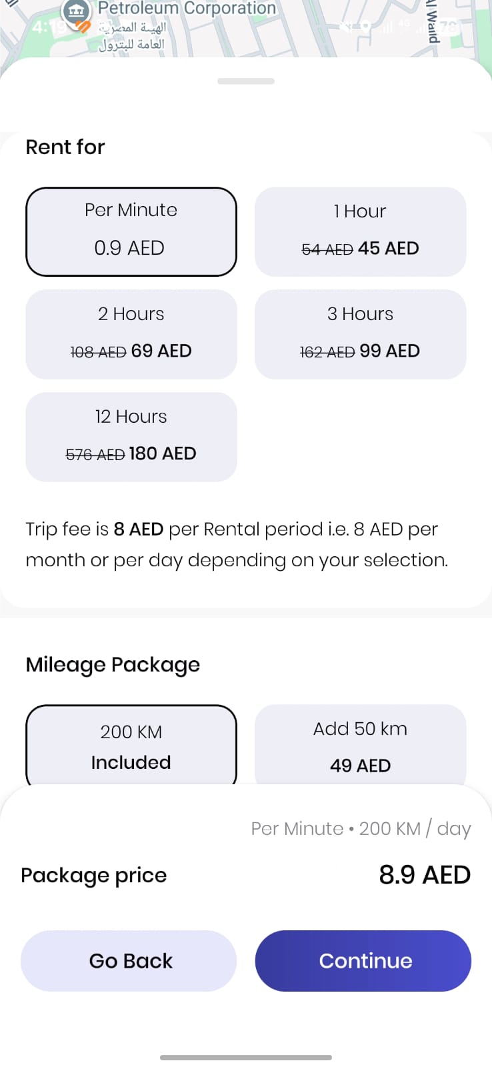Add 50 km mileage for 49 AED
492x1067 pixels.
[360, 745]
